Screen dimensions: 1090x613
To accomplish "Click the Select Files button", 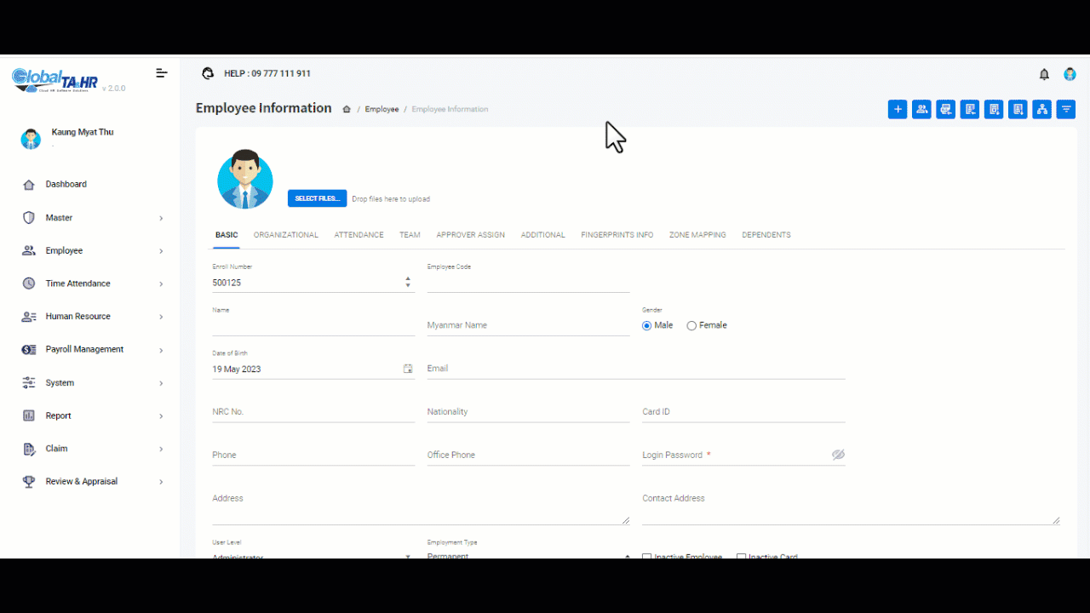I will point(317,198).
